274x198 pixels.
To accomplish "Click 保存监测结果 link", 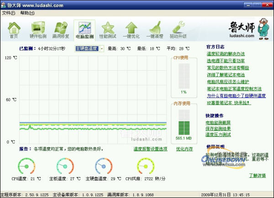I will tap(218, 129).
